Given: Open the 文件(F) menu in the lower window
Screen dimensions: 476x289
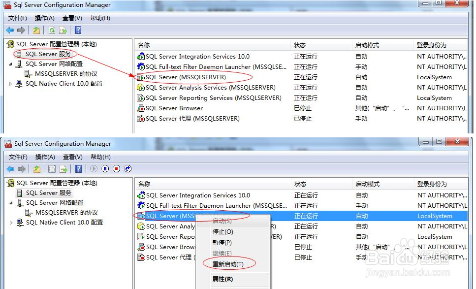Looking at the screenshot, I should [x=18, y=157].
